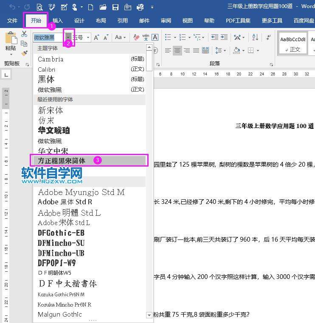Screen dimensions: 315x323
Task: Choose Adobe Myungjo Std M font
Action: click(x=90, y=192)
